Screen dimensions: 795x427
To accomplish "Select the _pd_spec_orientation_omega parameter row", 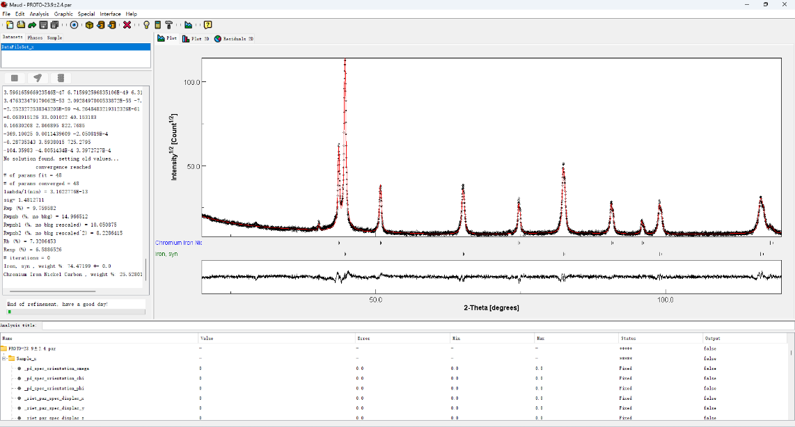I will [56, 369].
